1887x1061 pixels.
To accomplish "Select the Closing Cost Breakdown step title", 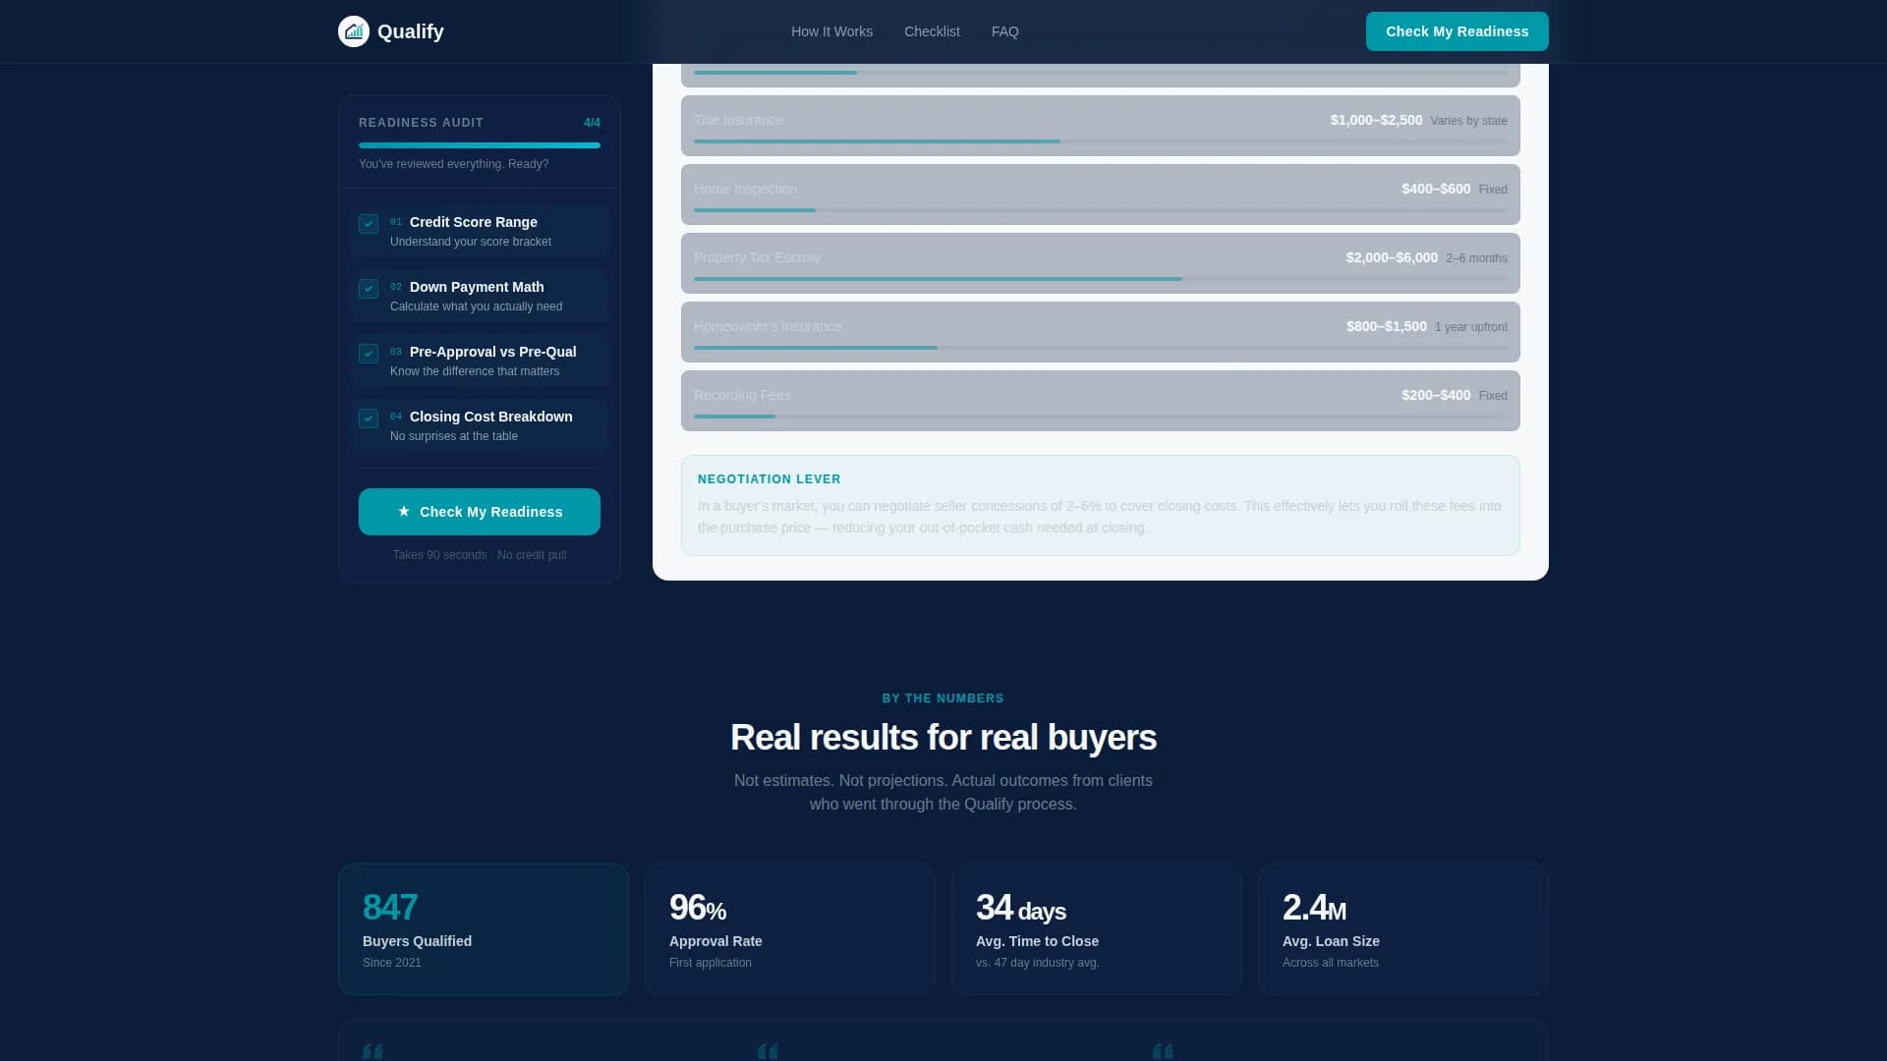I will point(491,417).
